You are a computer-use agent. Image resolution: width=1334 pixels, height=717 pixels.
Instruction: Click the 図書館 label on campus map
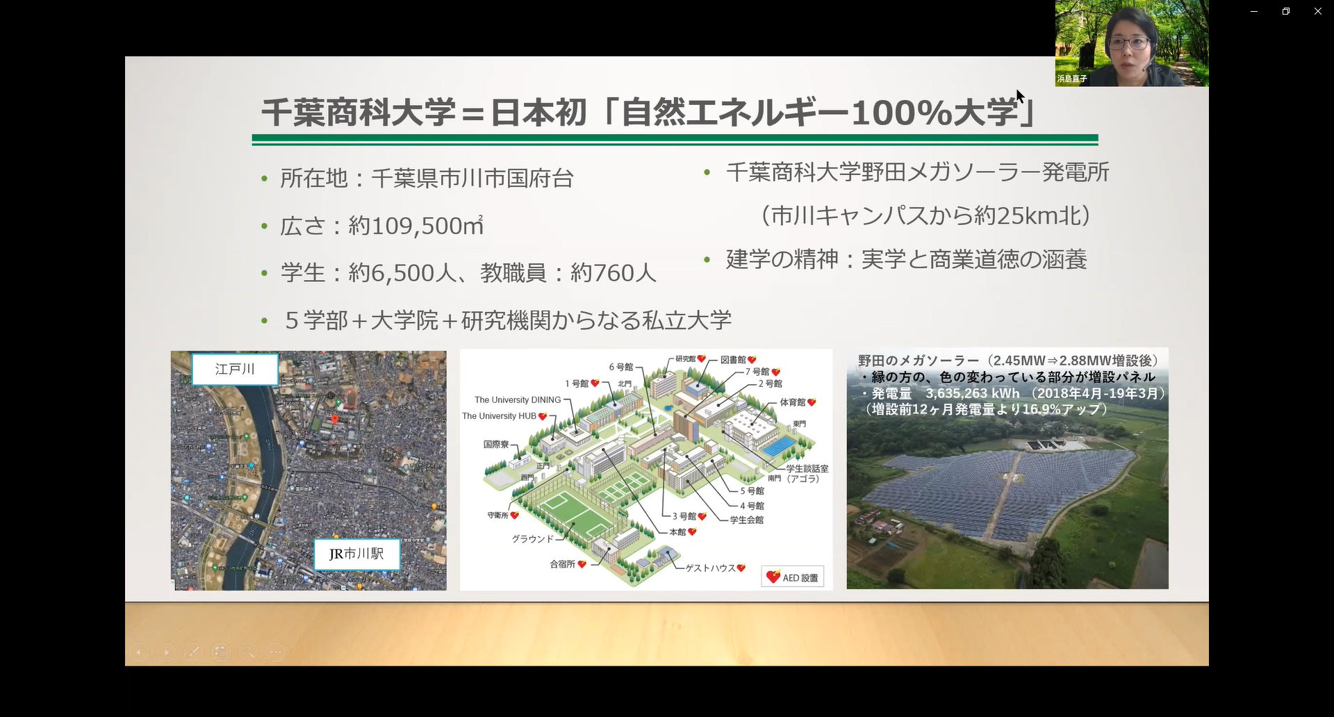click(733, 360)
